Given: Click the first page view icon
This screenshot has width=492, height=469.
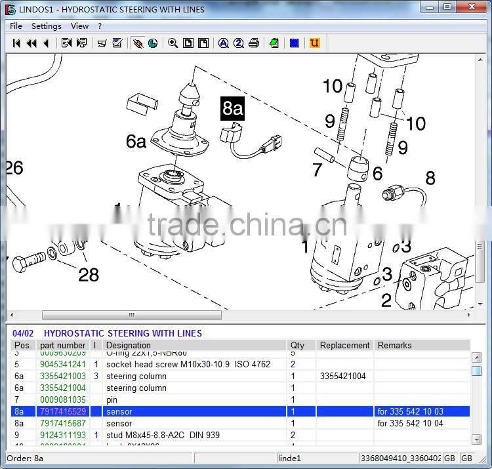Looking at the screenshot, I should pos(188,43).
